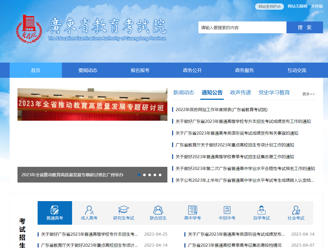Click the 廣東省教育考試院 site title
The height and width of the screenshot is (248, 328).
(x=107, y=26)
